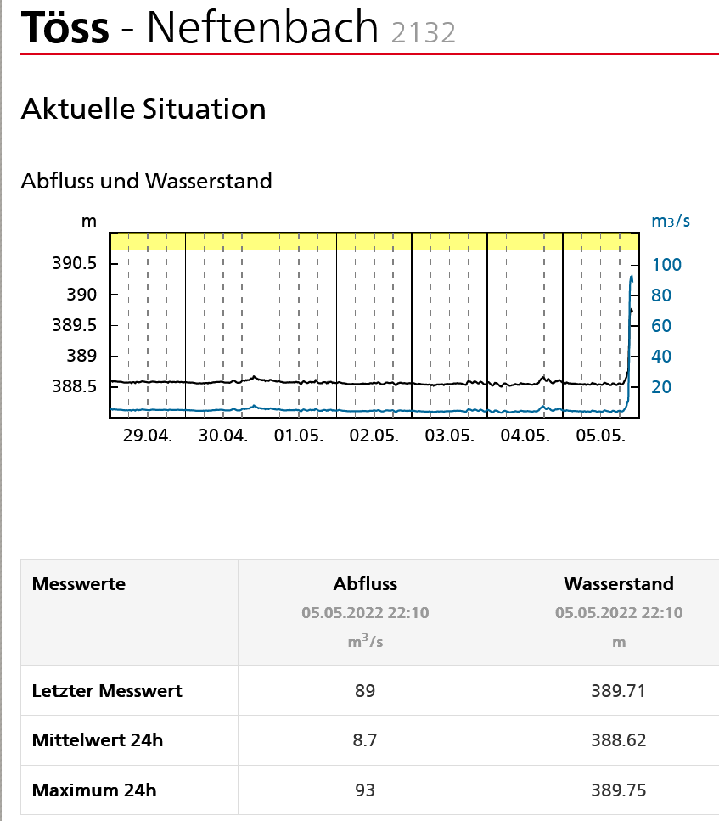The height and width of the screenshot is (821, 719).
Task: Select the Aktuelle Situation heading
Action: point(143,109)
